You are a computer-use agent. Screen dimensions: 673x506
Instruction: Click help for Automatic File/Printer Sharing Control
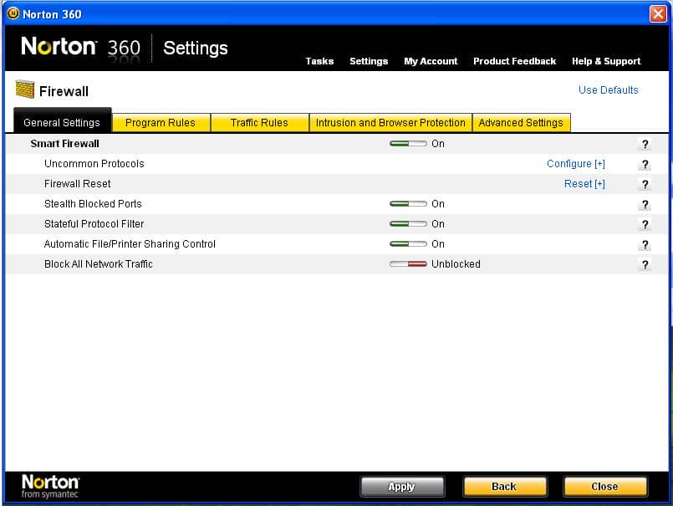tap(645, 244)
